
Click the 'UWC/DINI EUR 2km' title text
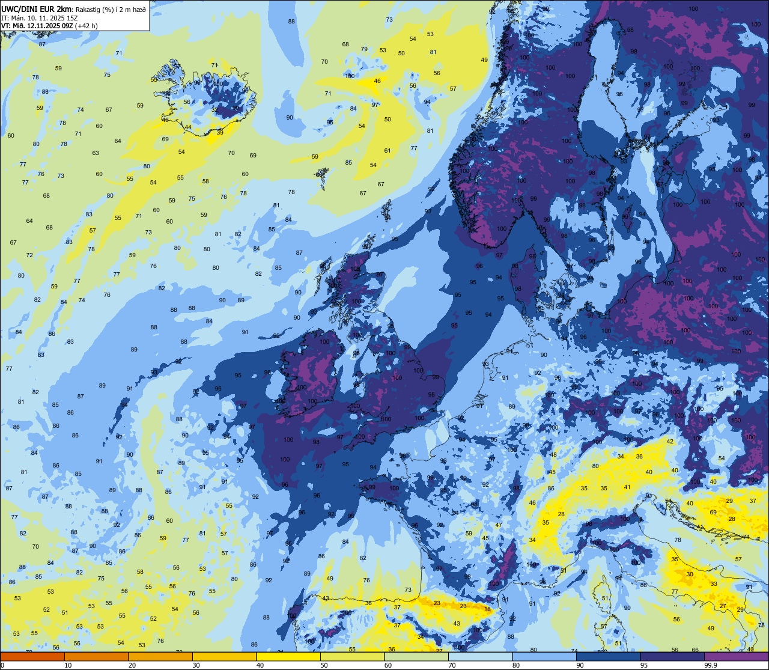(x=35, y=8)
